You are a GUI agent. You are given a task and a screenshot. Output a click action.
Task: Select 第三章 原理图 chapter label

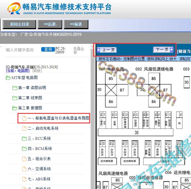click(x=30, y=108)
